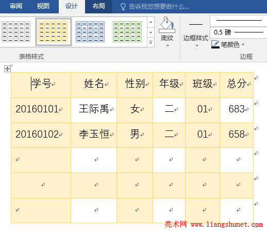Open the 边框样式 dropdown arrow
This screenshot has width=267, height=234.
click(197, 45)
